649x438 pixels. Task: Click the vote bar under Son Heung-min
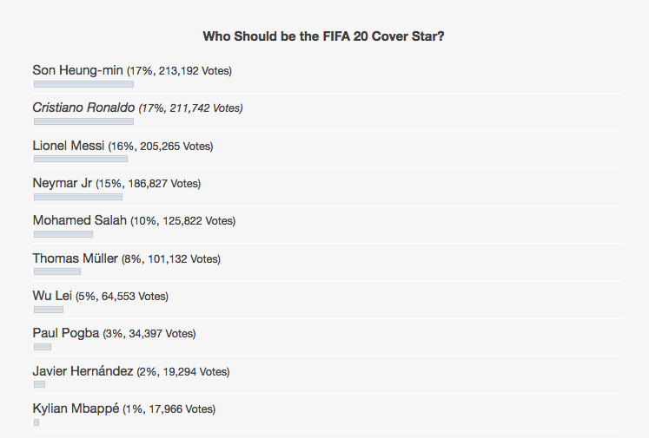click(83, 84)
